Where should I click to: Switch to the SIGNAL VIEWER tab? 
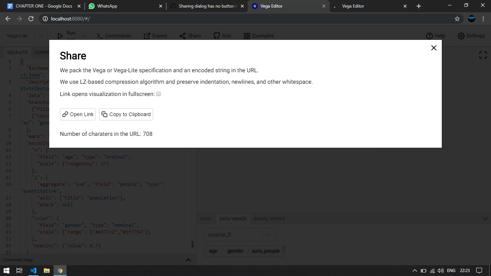point(269,218)
